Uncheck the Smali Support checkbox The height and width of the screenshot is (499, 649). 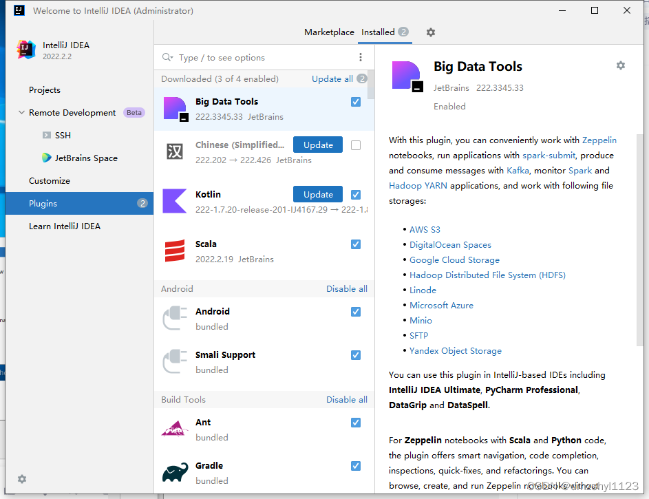(356, 355)
